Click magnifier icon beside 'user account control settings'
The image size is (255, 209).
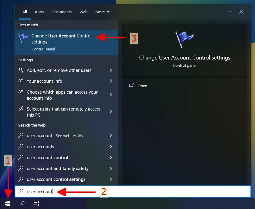(21, 179)
